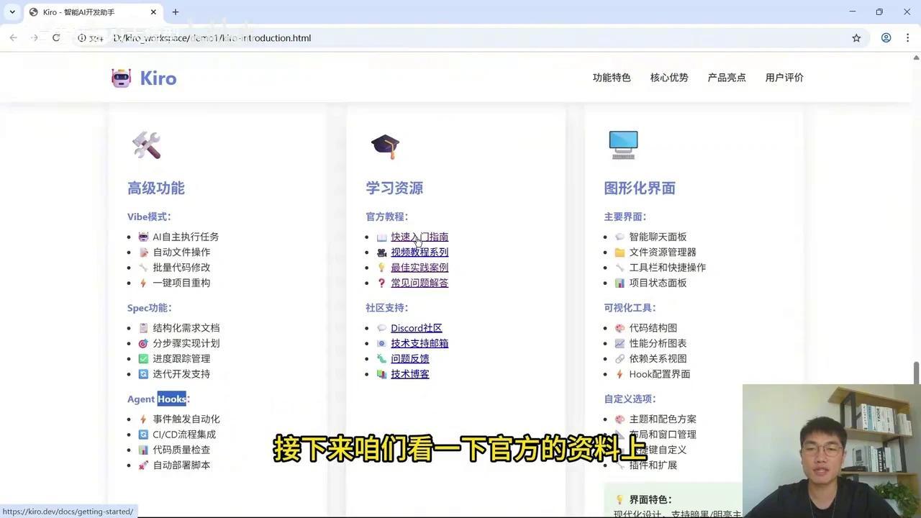The image size is (921, 518).
Task: Click the 批量代码修改 list item
Action: (181, 267)
